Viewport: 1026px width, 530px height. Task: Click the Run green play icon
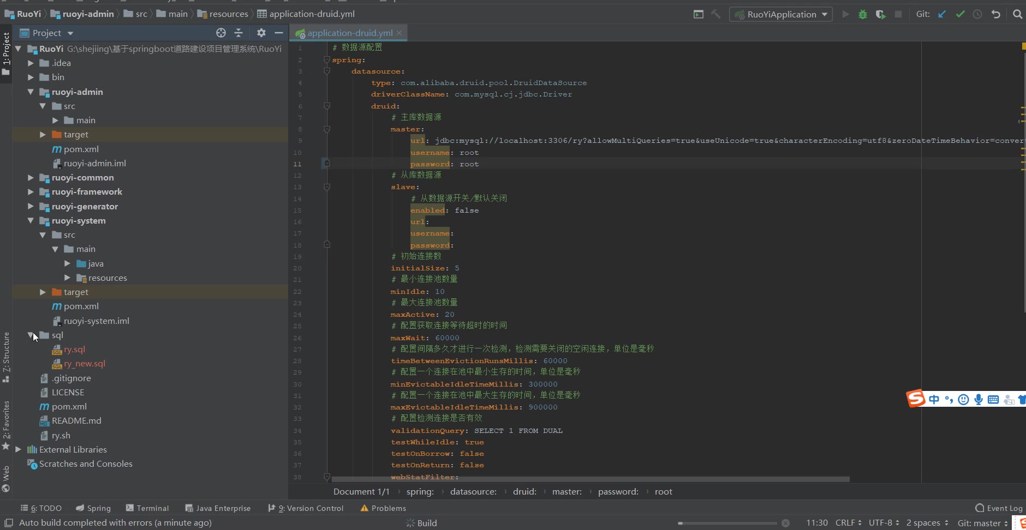click(845, 14)
